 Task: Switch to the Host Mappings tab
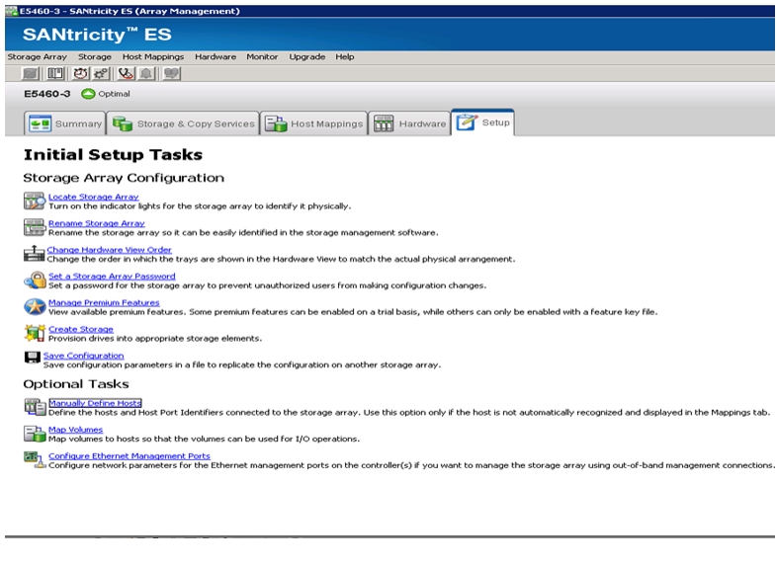click(x=313, y=123)
